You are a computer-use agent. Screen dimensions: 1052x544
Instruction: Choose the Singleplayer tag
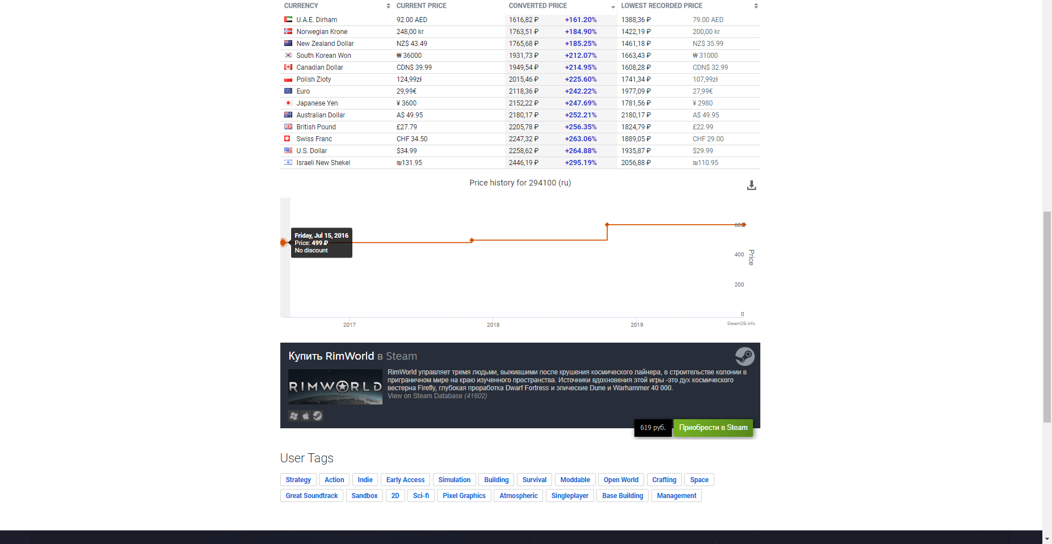point(570,496)
